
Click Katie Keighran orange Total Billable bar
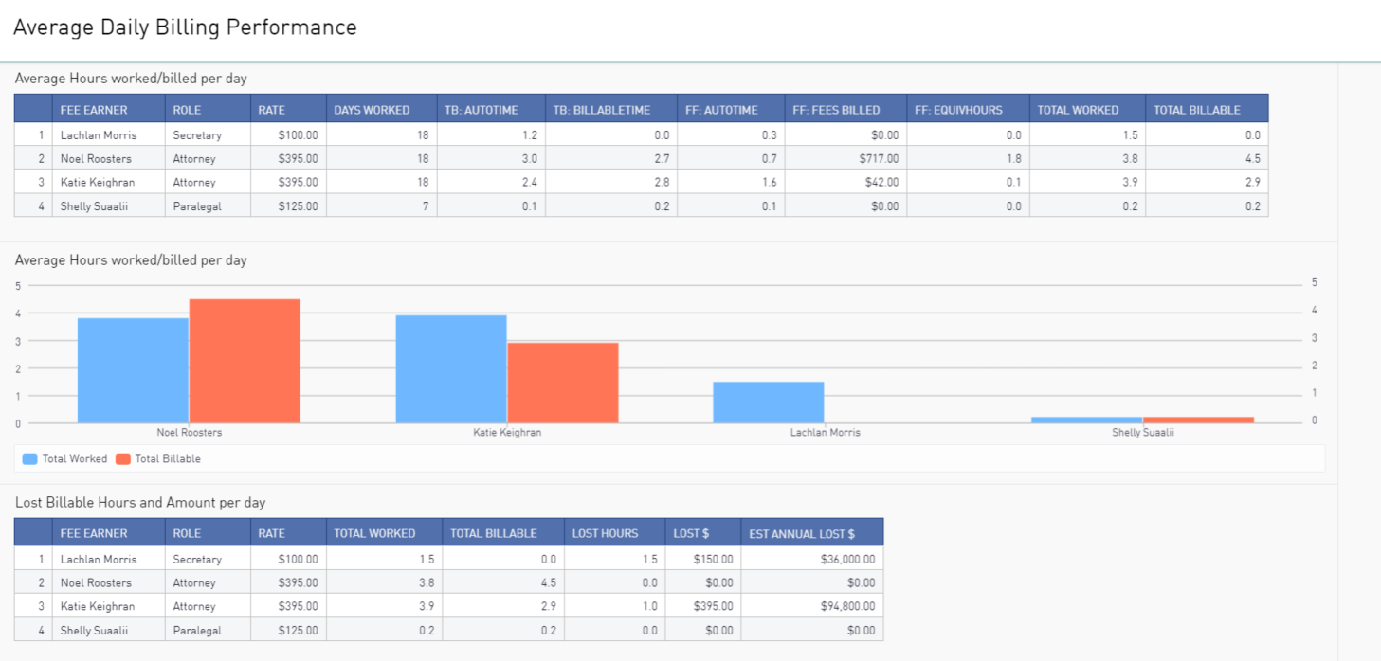563,383
